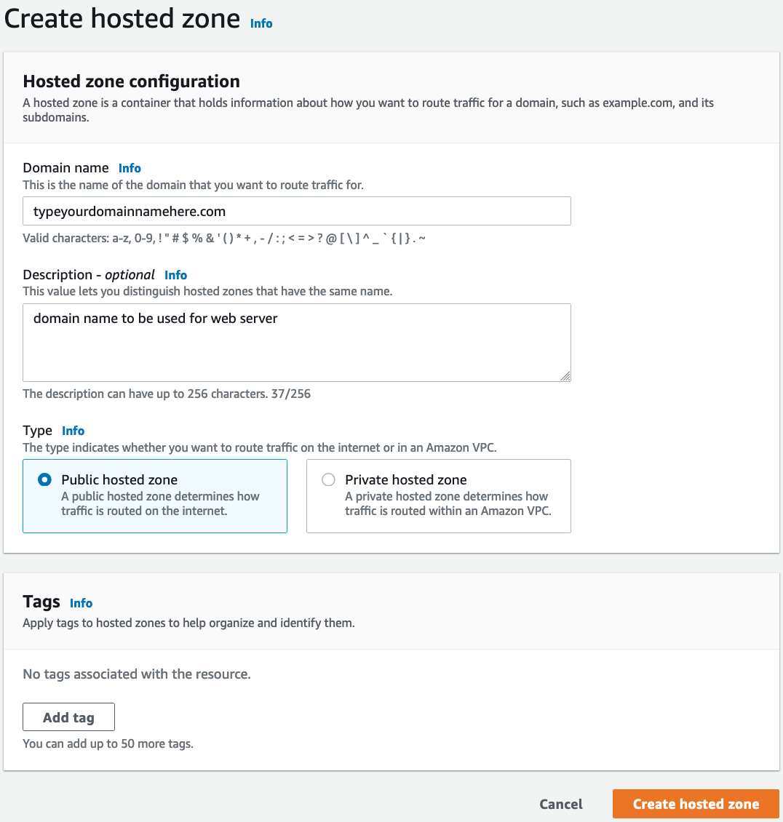Open Info link beside Description - optional
This screenshot has width=783, height=822.
point(175,275)
